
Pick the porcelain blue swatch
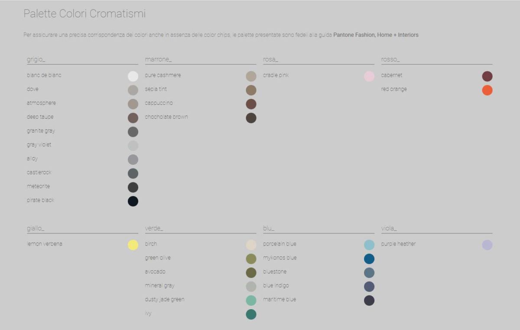tap(369, 245)
